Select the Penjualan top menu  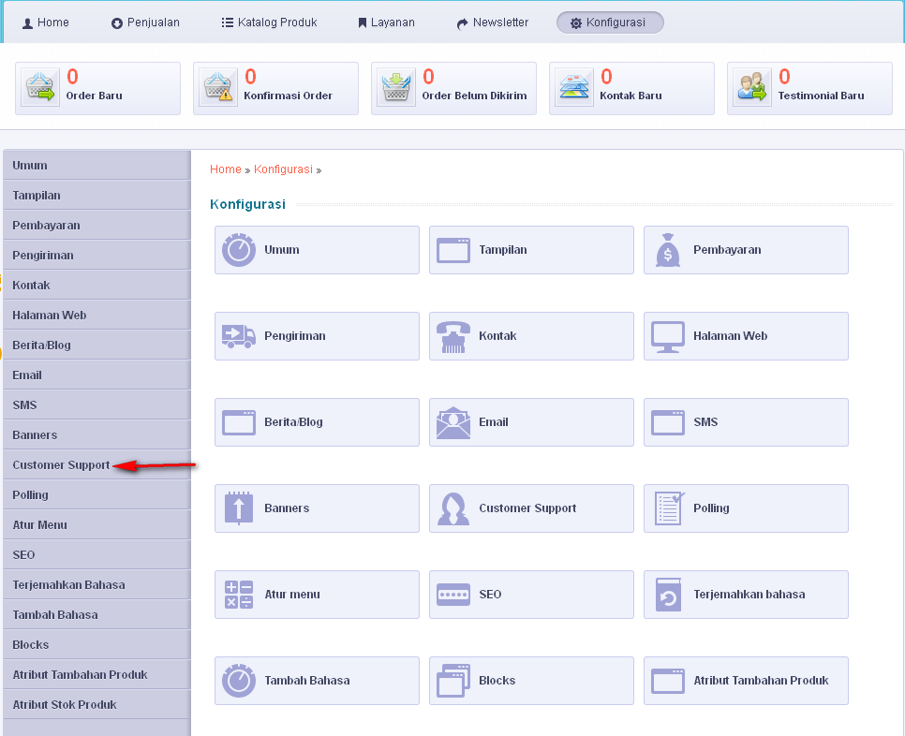[145, 22]
